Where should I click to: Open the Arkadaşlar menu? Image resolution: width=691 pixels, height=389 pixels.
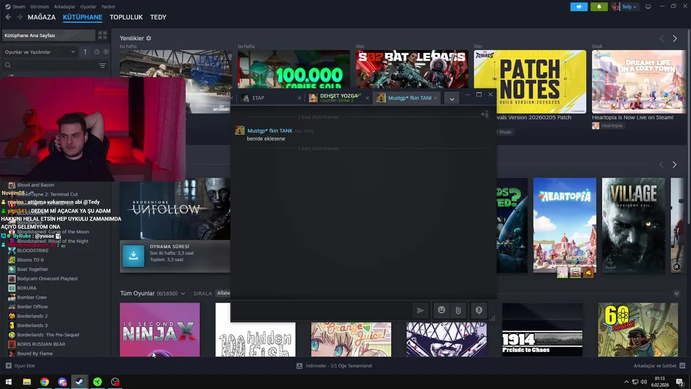65,7
